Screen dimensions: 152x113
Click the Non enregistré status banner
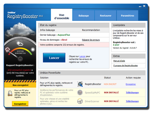20,85
